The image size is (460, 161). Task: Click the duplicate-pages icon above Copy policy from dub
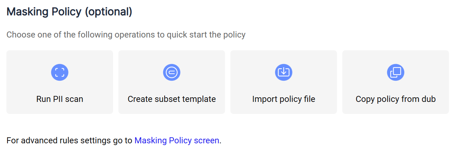click(396, 72)
